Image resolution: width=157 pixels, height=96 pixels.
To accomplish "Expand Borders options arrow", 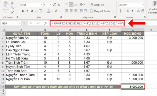I will (x=44, y=11).
